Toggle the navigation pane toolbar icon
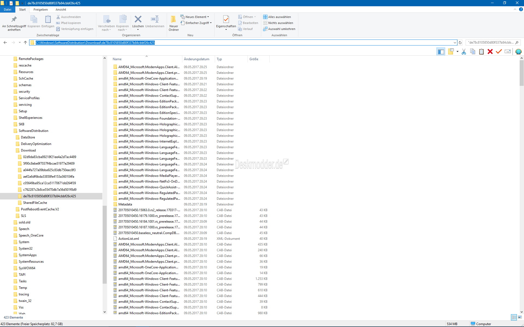Screen dimensions: 524x327 click(x=441, y=52)
